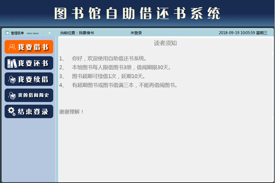Click the people icon on 我要借书
Viewport: 275px width, 183px height.
click(x=12, y=47)
